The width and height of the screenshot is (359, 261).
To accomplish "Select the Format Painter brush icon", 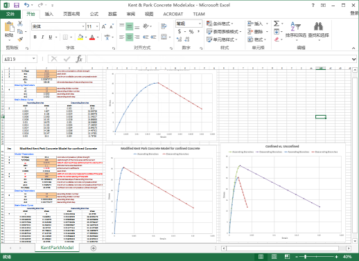I will click(x=20, y=39).
